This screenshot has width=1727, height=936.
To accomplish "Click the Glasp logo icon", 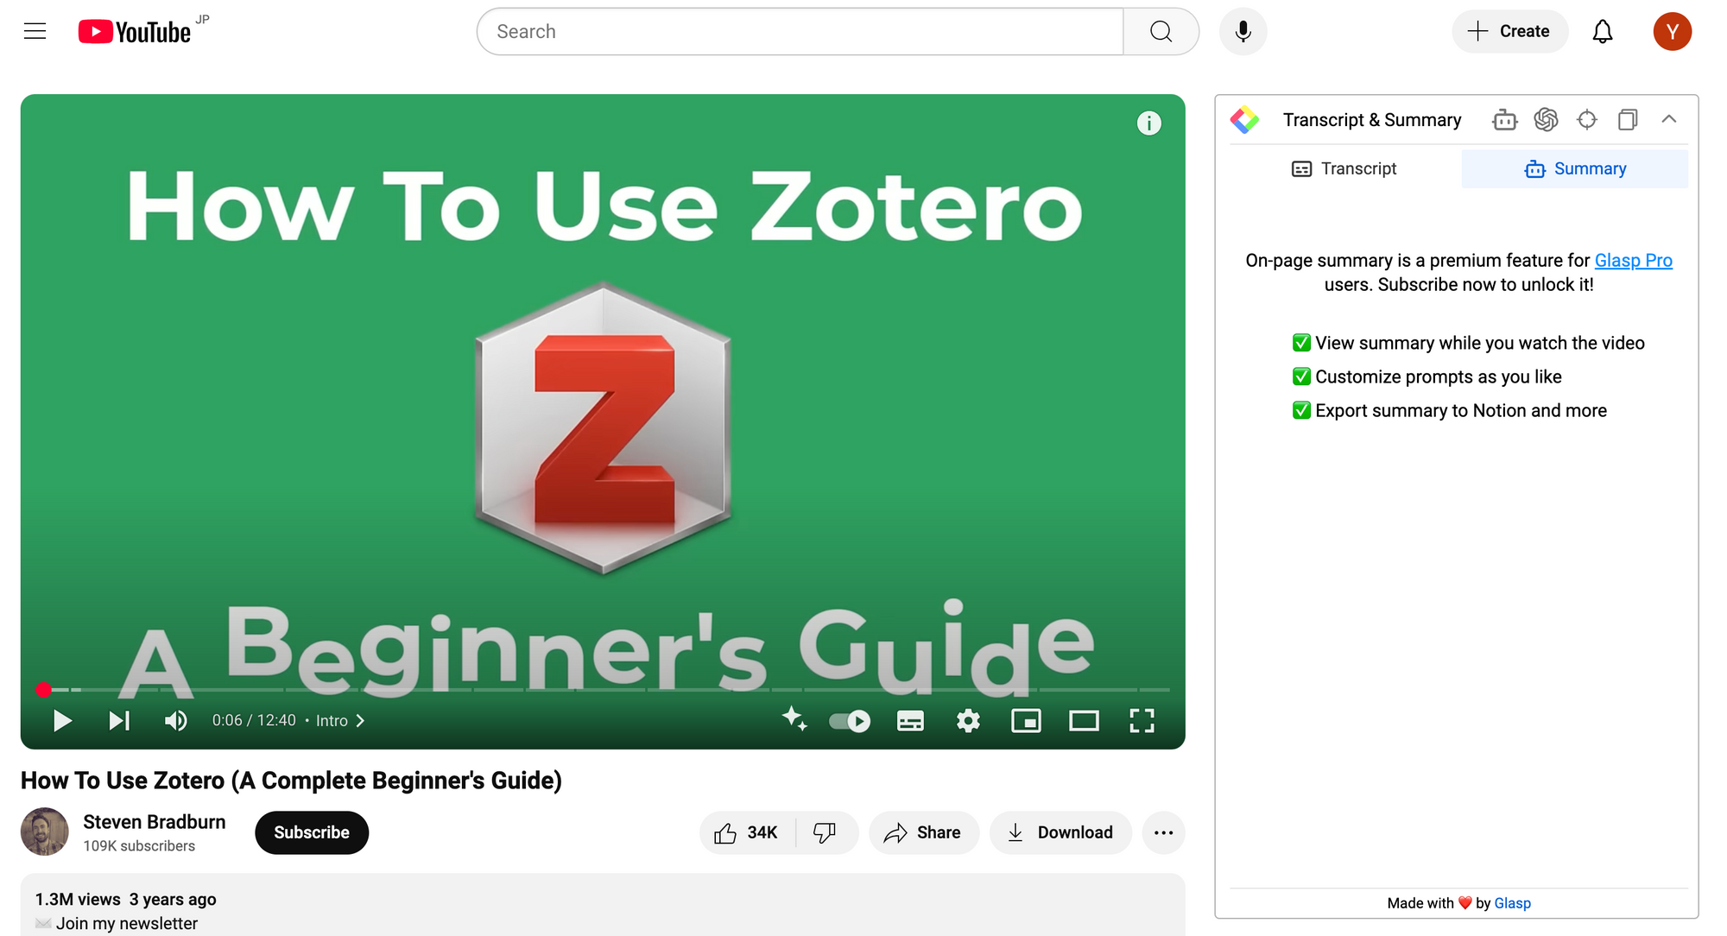I will (1244, 119).
